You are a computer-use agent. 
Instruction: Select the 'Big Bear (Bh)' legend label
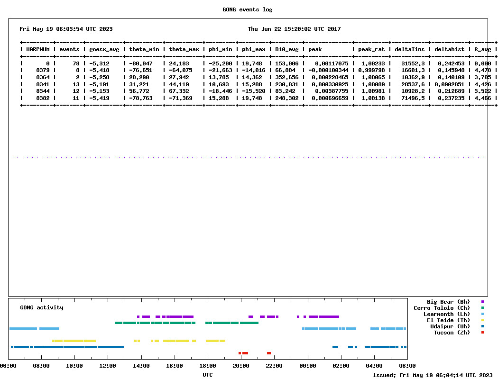coord(448,302)
